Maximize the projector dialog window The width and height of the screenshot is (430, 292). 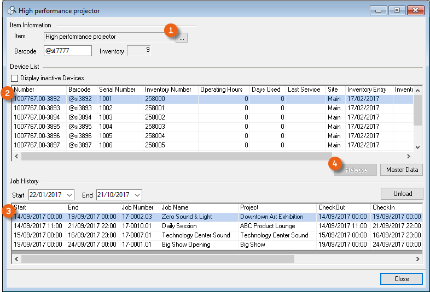(396, 10)
